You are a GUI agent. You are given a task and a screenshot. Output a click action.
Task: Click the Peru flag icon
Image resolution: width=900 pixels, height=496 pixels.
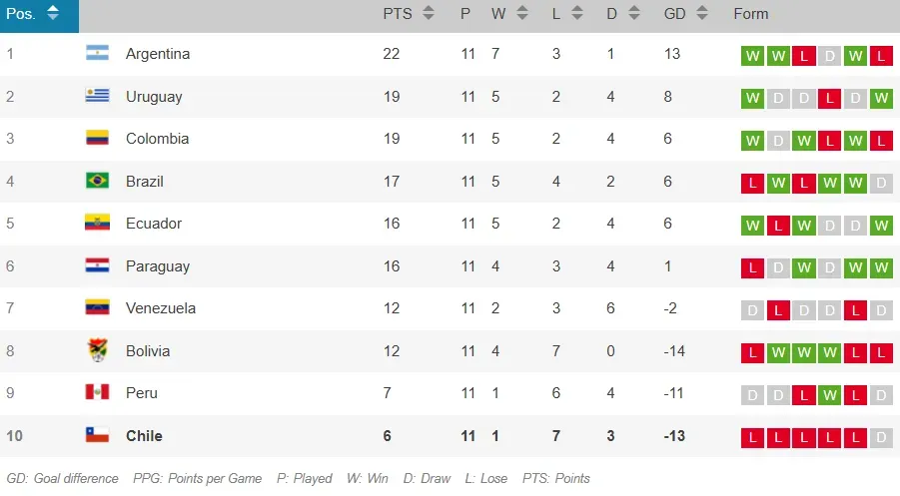(97, 393)
